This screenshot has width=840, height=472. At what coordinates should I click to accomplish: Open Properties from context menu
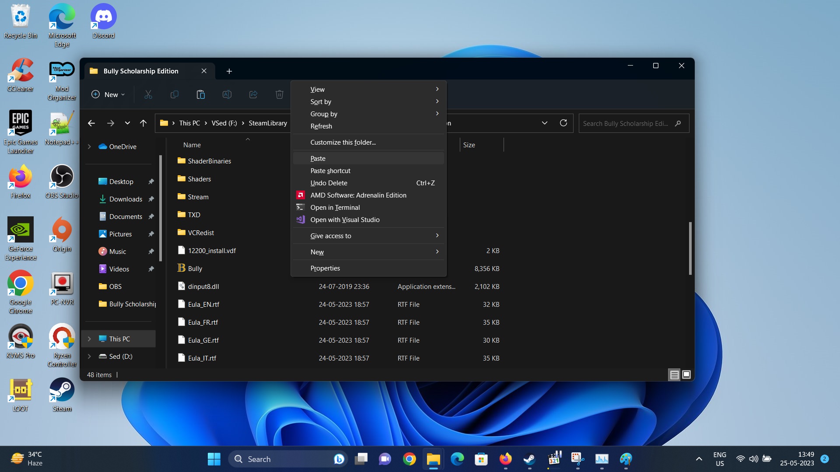tap(325, 268)
